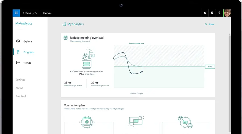This screenshot has height=134, width=242.
Task: Click the help question mark icon
Action: click(x=219, y=13)
